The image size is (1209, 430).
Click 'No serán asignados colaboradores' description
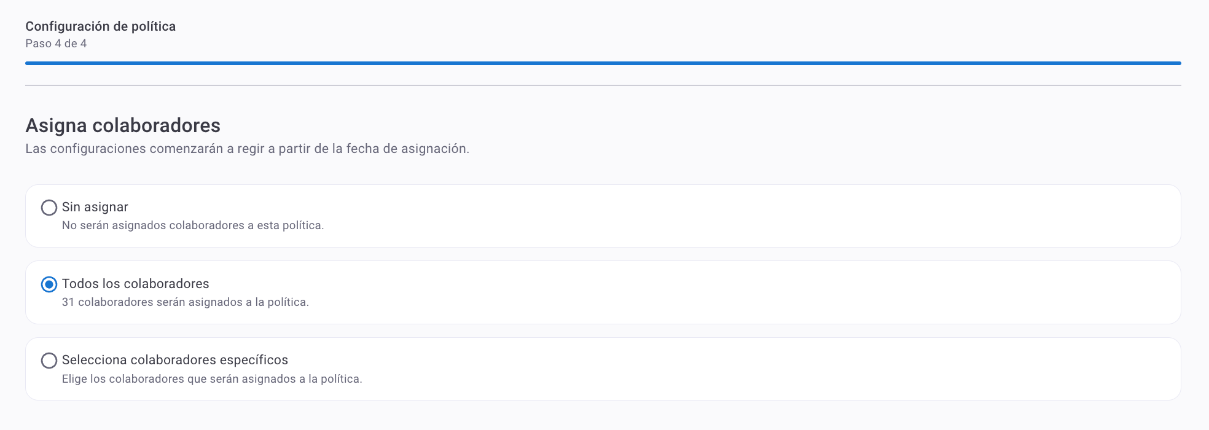click(x=193, y=225)
